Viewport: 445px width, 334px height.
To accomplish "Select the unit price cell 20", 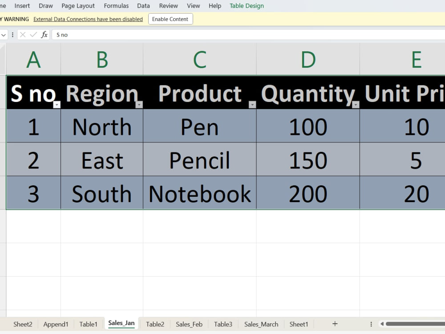I will [x=402, y=192].
